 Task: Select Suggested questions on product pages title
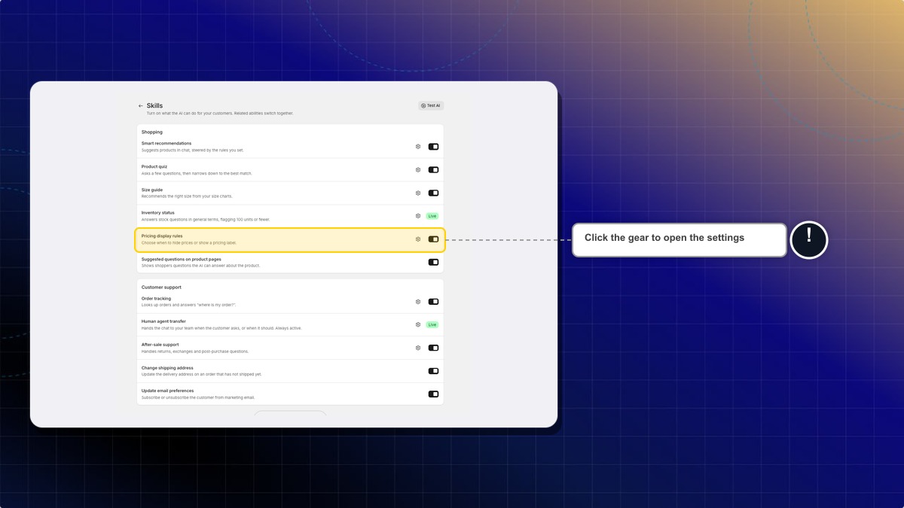[182, 259]
